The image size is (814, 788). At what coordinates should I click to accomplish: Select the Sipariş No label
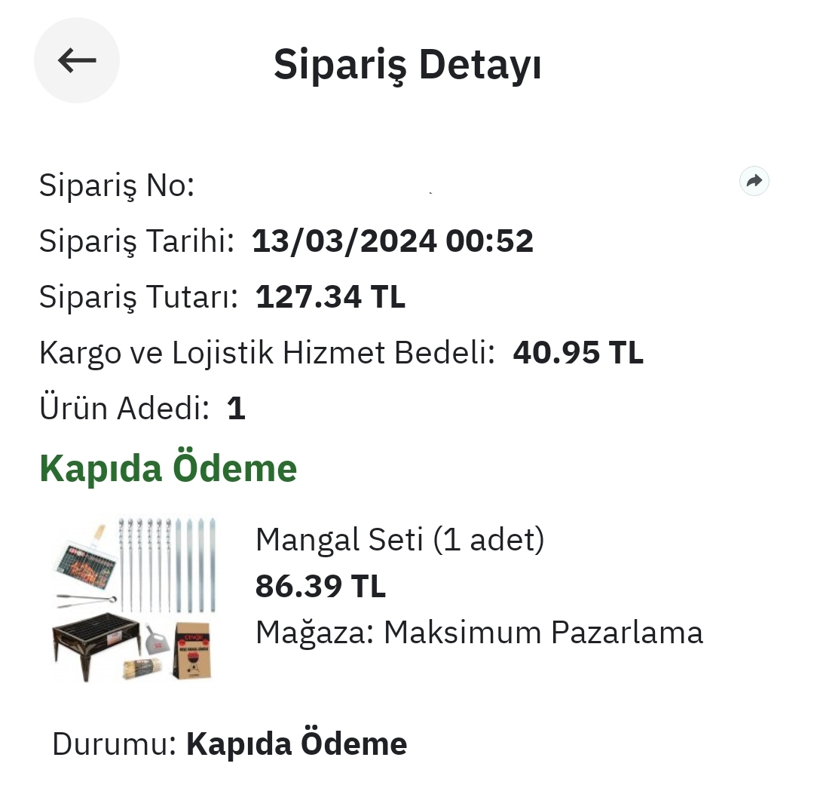[117, 186]
